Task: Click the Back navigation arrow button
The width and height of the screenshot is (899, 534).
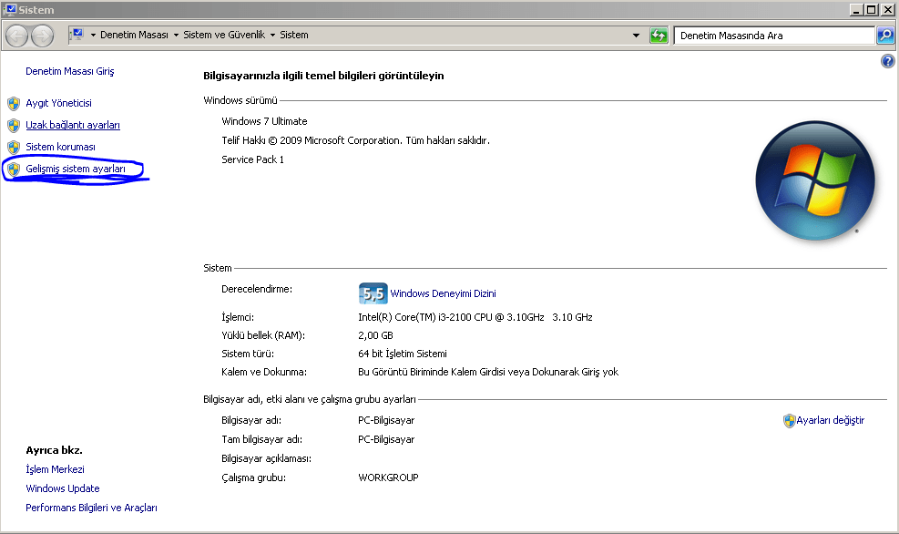Action: pos(16,36)
